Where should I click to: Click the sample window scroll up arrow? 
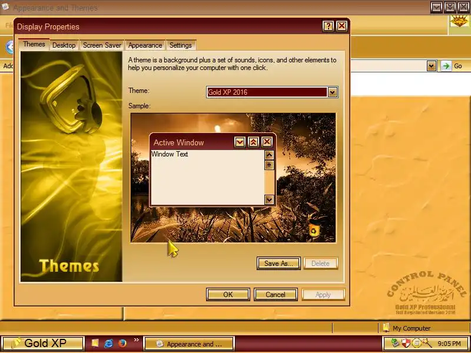click(x=269, y=155)
